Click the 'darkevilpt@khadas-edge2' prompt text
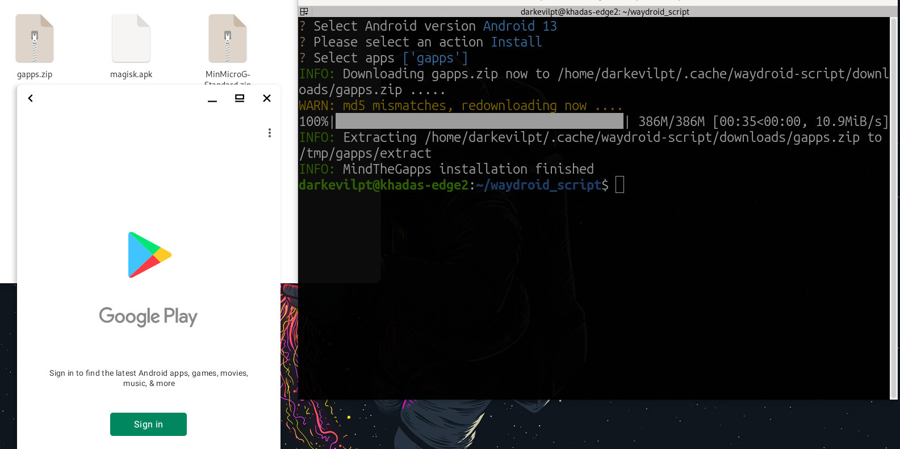The image size is (900, 449). pos(383,185)
